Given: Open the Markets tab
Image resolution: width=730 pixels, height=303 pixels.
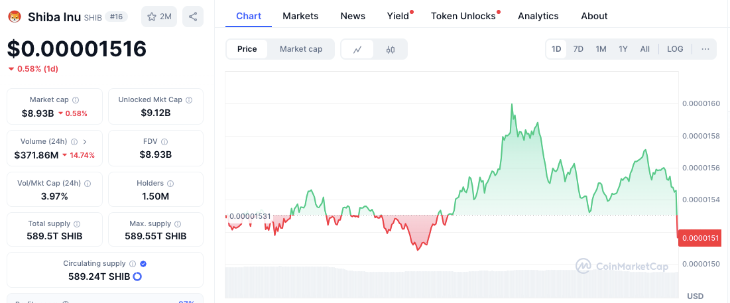Looking at the screenshot, I should 300,16.
